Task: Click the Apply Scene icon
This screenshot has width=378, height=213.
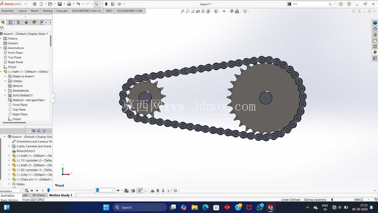Action: [237, 12]
